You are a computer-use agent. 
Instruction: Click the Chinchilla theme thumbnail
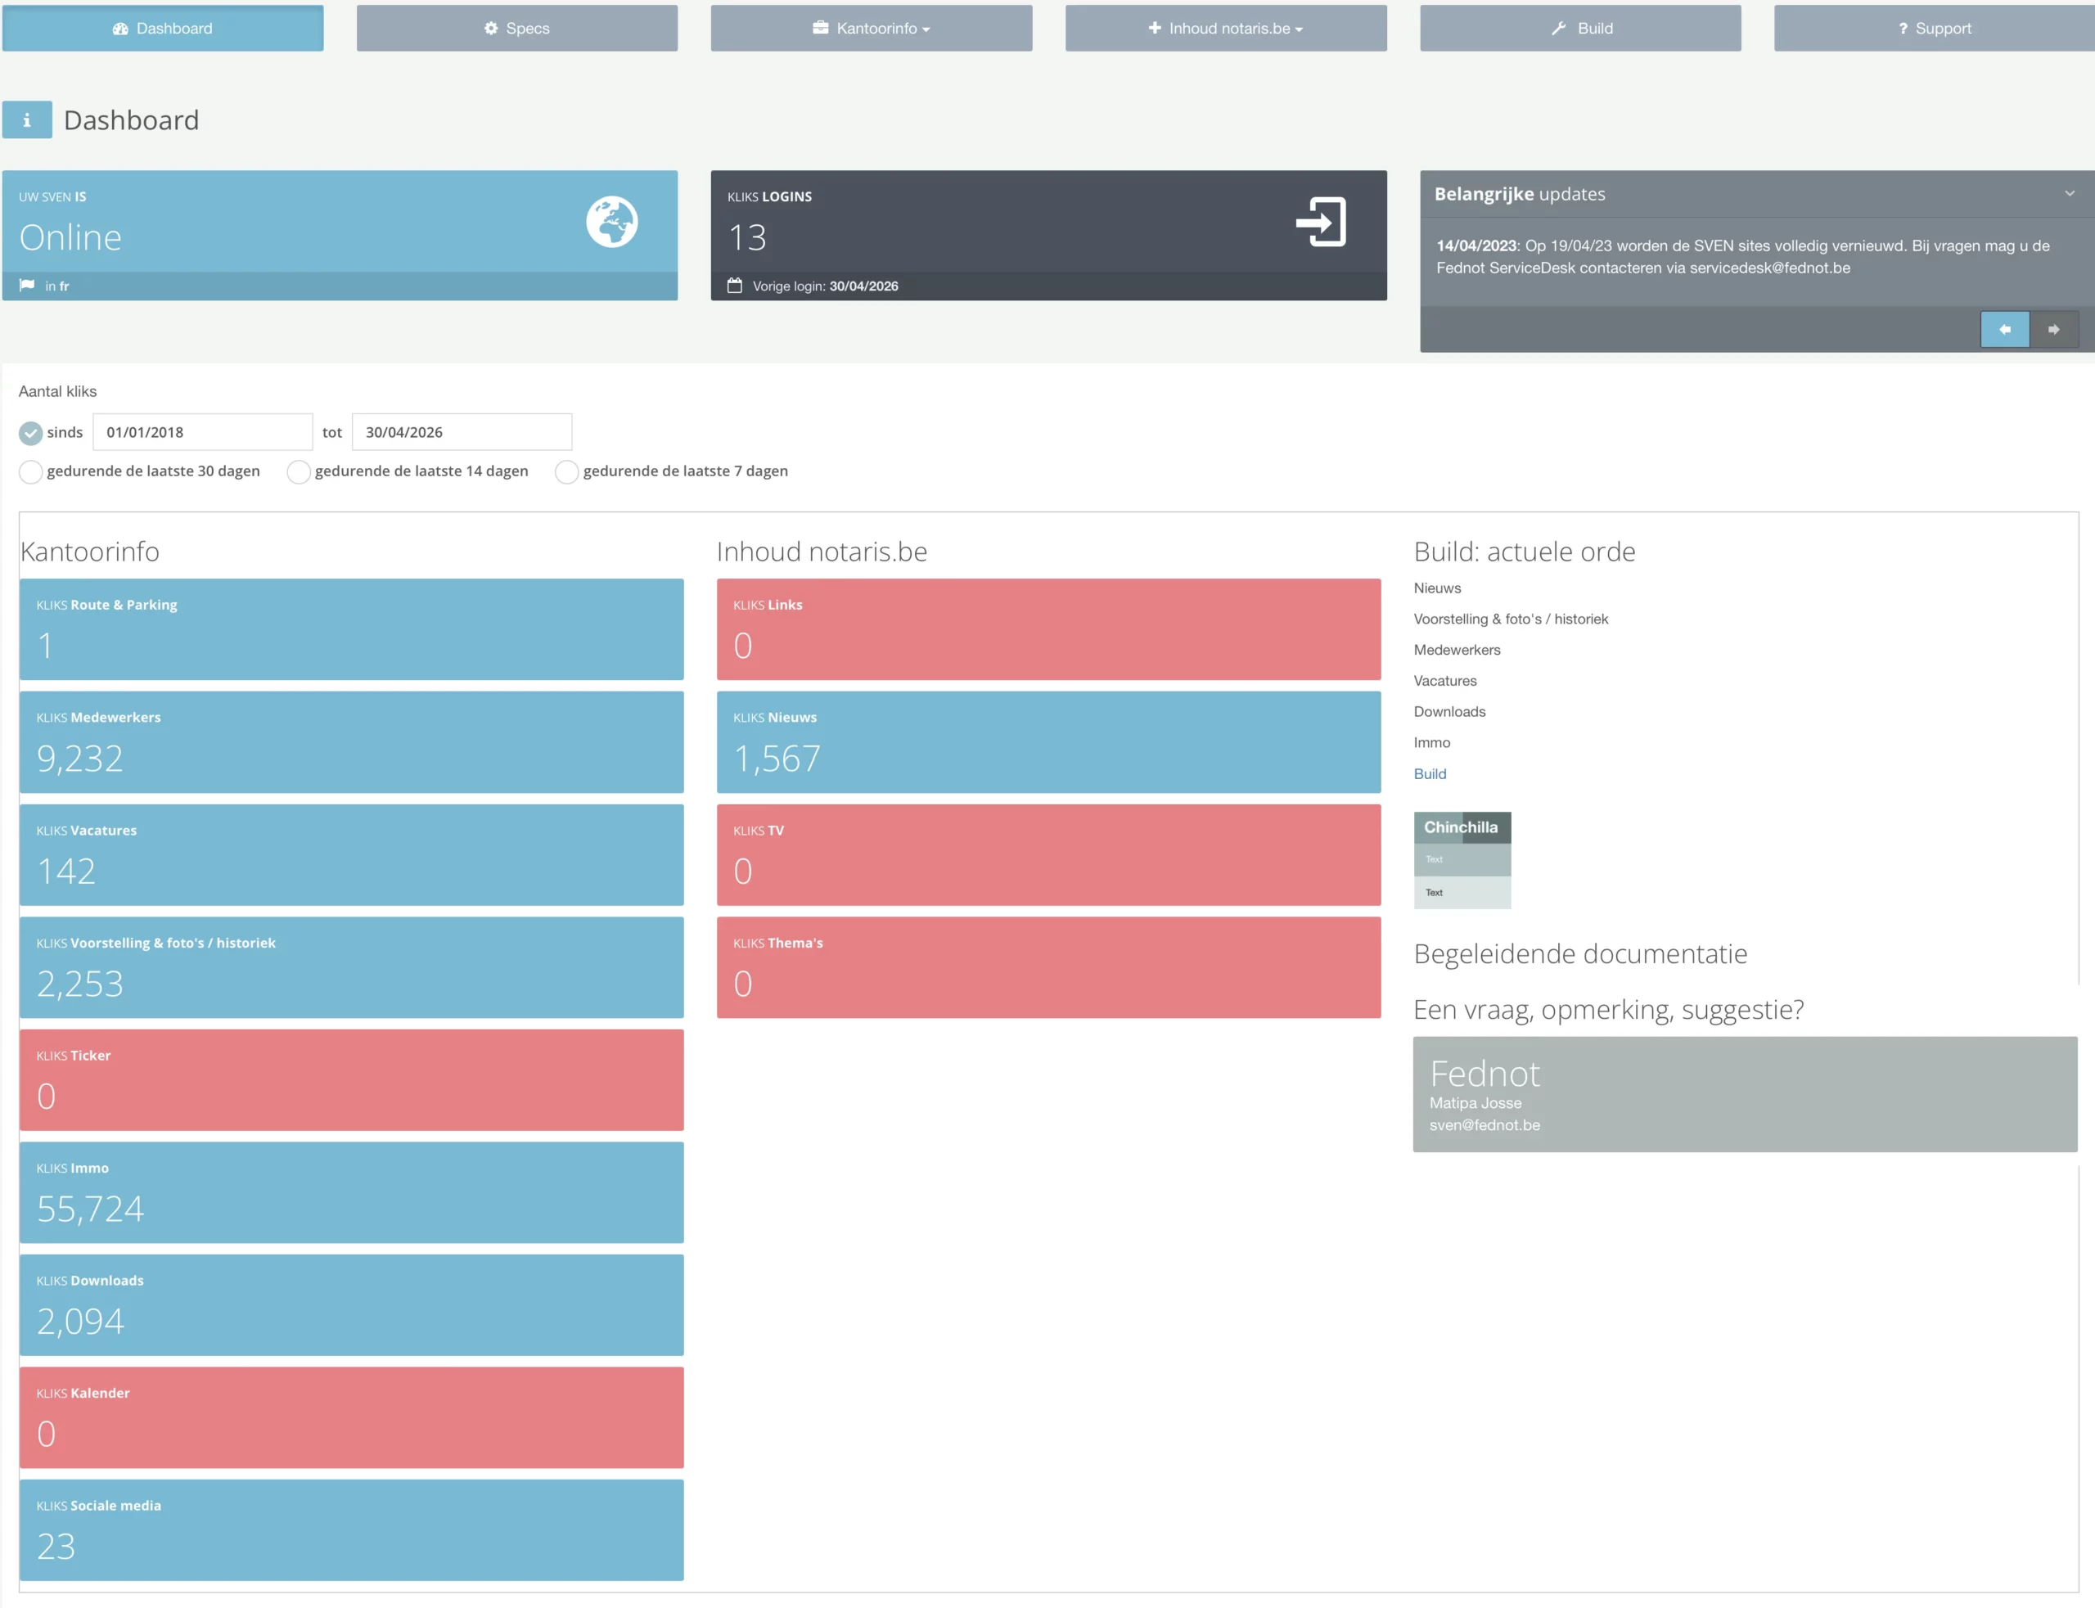1462,859
